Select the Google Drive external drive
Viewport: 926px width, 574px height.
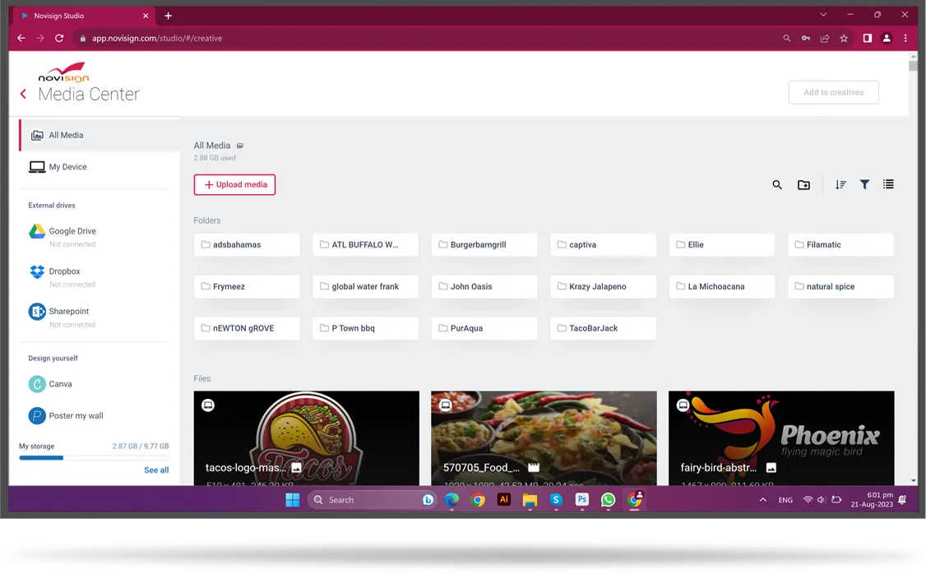click(72, 232)
